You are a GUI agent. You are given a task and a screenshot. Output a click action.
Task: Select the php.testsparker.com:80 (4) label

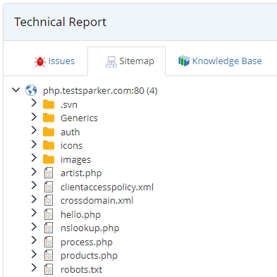(100, 91)
